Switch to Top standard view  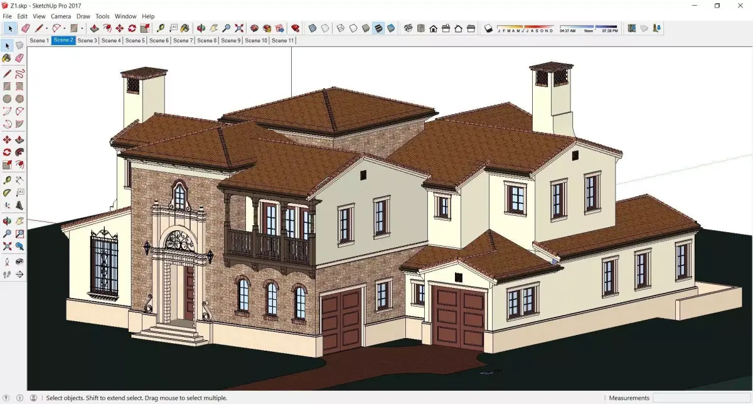(x=420, y=28)
